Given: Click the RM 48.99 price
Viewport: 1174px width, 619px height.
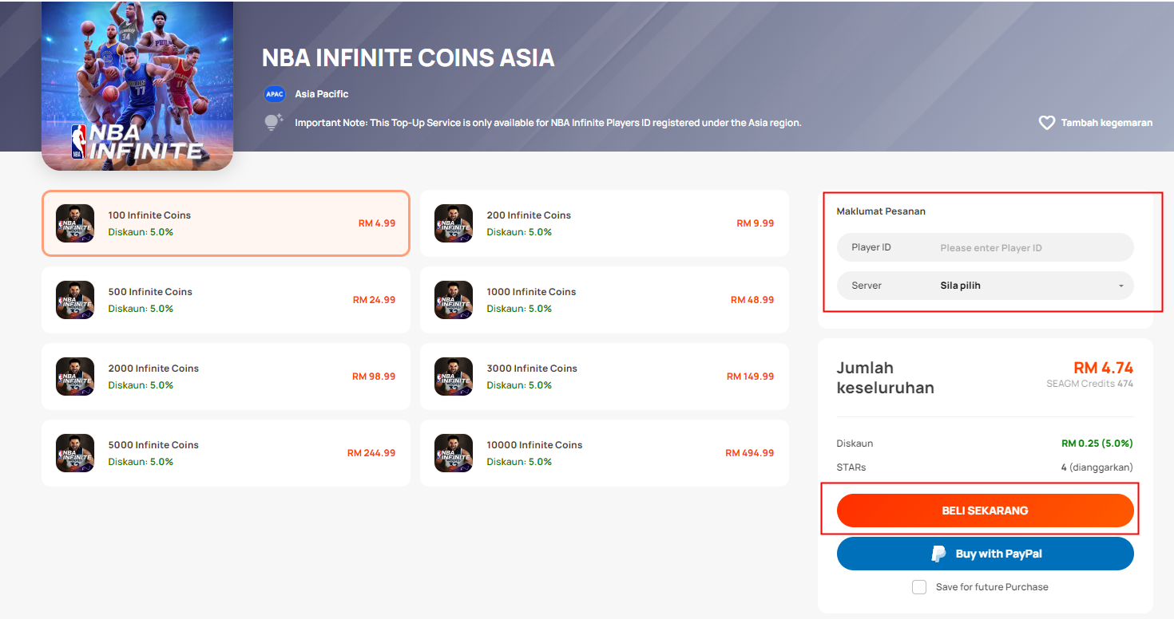Looking at the screenshot, I should point(752,300).
